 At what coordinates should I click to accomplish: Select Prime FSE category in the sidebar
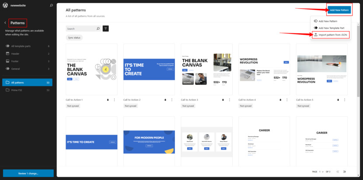coord(27,90)
